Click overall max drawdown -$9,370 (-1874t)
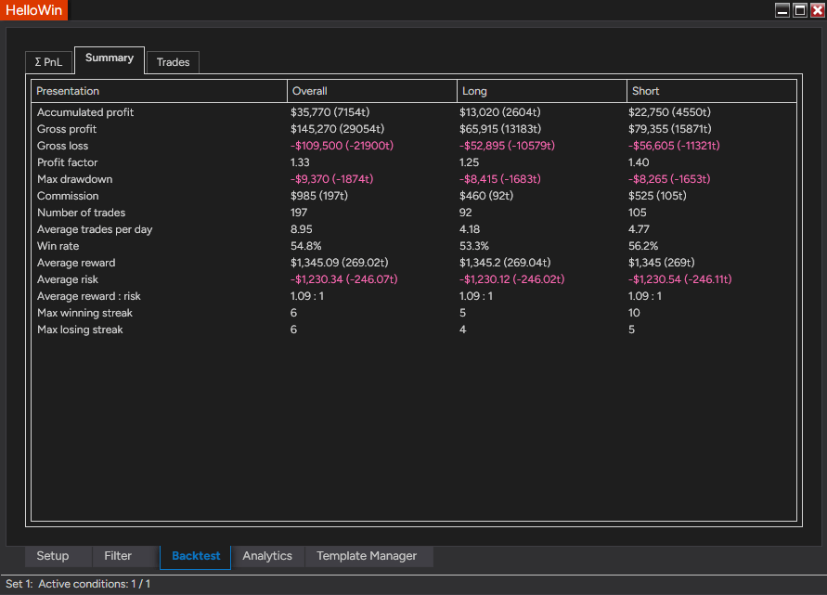The height and width of the screenshot is (595, 827). tap(331, 179)
